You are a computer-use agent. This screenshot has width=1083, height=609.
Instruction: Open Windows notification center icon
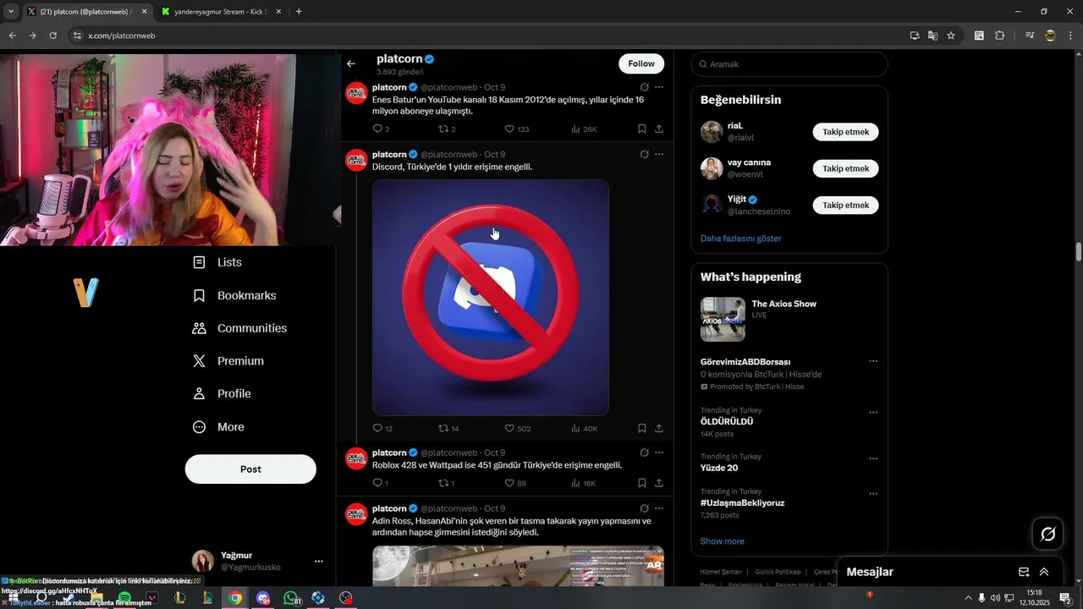1065,598
